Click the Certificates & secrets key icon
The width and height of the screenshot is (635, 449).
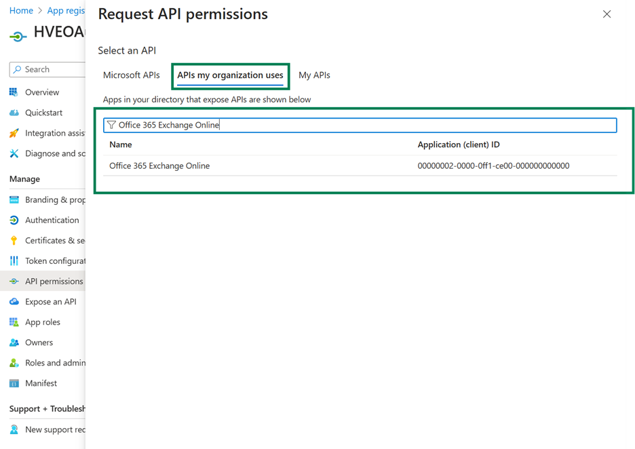click(x=14, y=241)
